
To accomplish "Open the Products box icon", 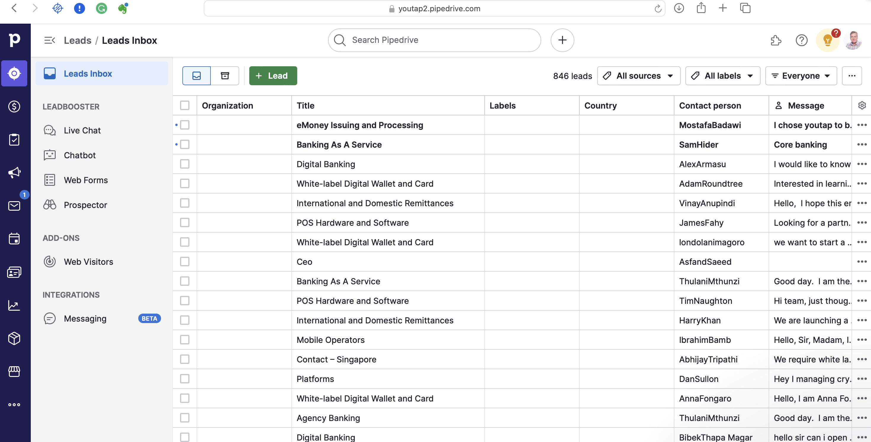I will [14, 338].
